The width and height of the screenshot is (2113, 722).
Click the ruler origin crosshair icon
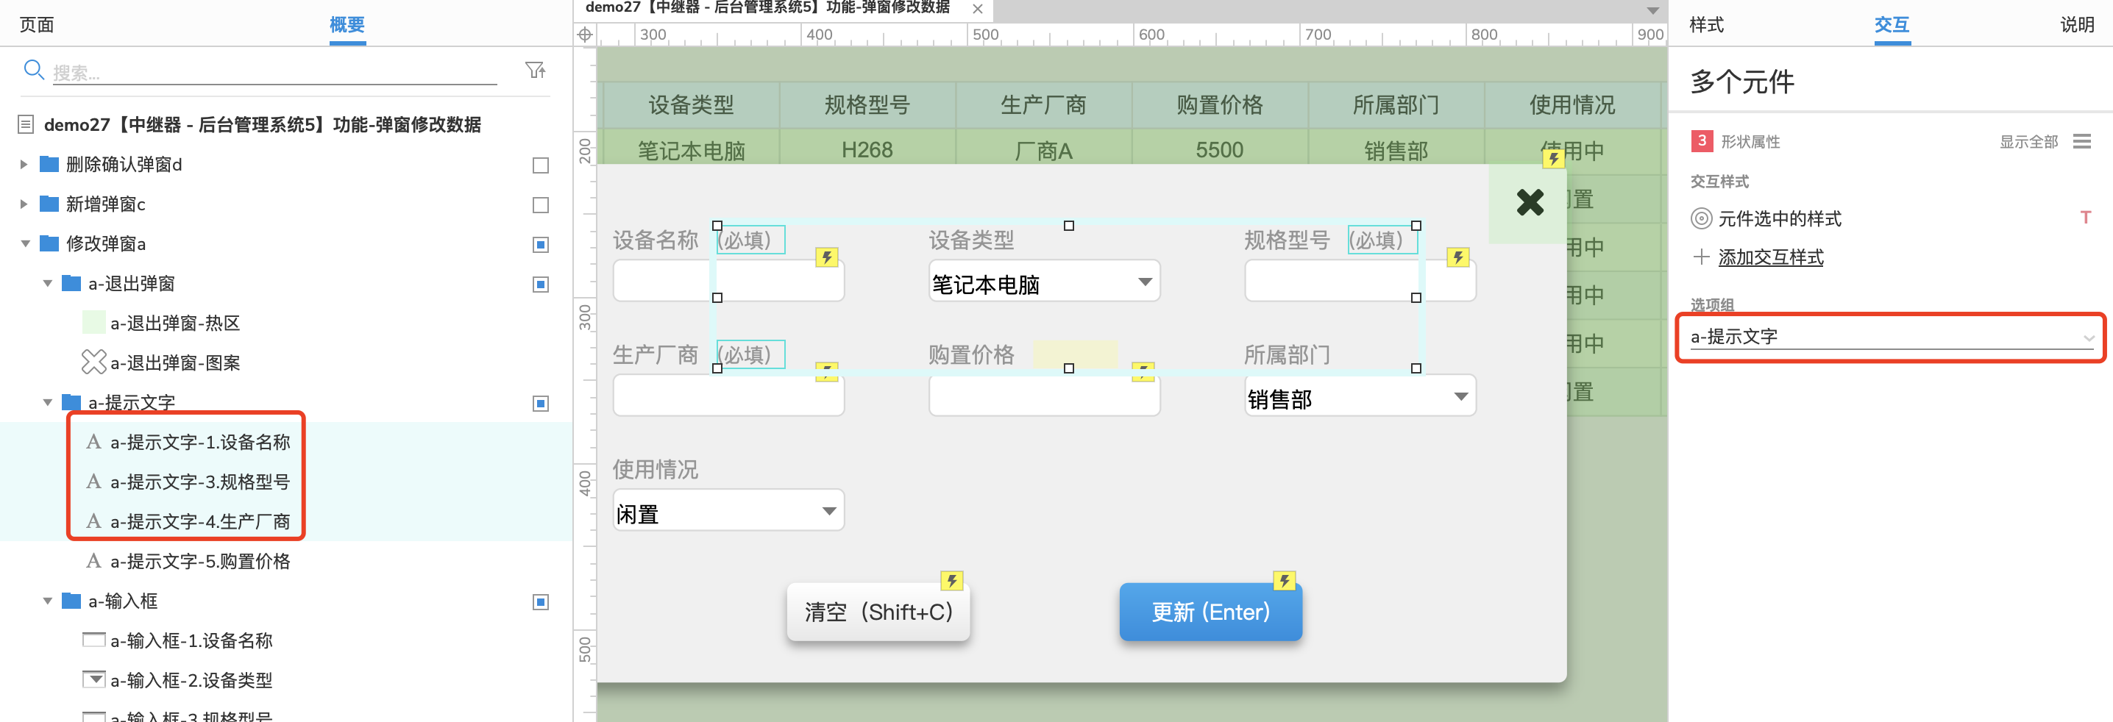point(585,35)
